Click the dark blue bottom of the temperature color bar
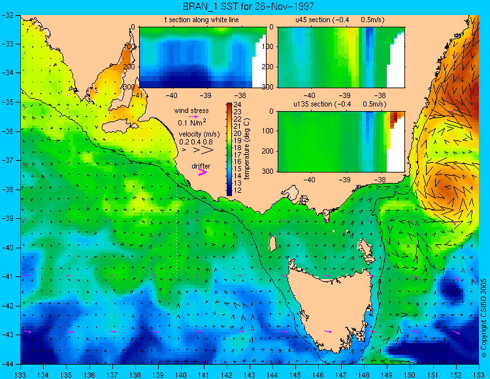The image size is (490, 379). click(x=229, y=193)
